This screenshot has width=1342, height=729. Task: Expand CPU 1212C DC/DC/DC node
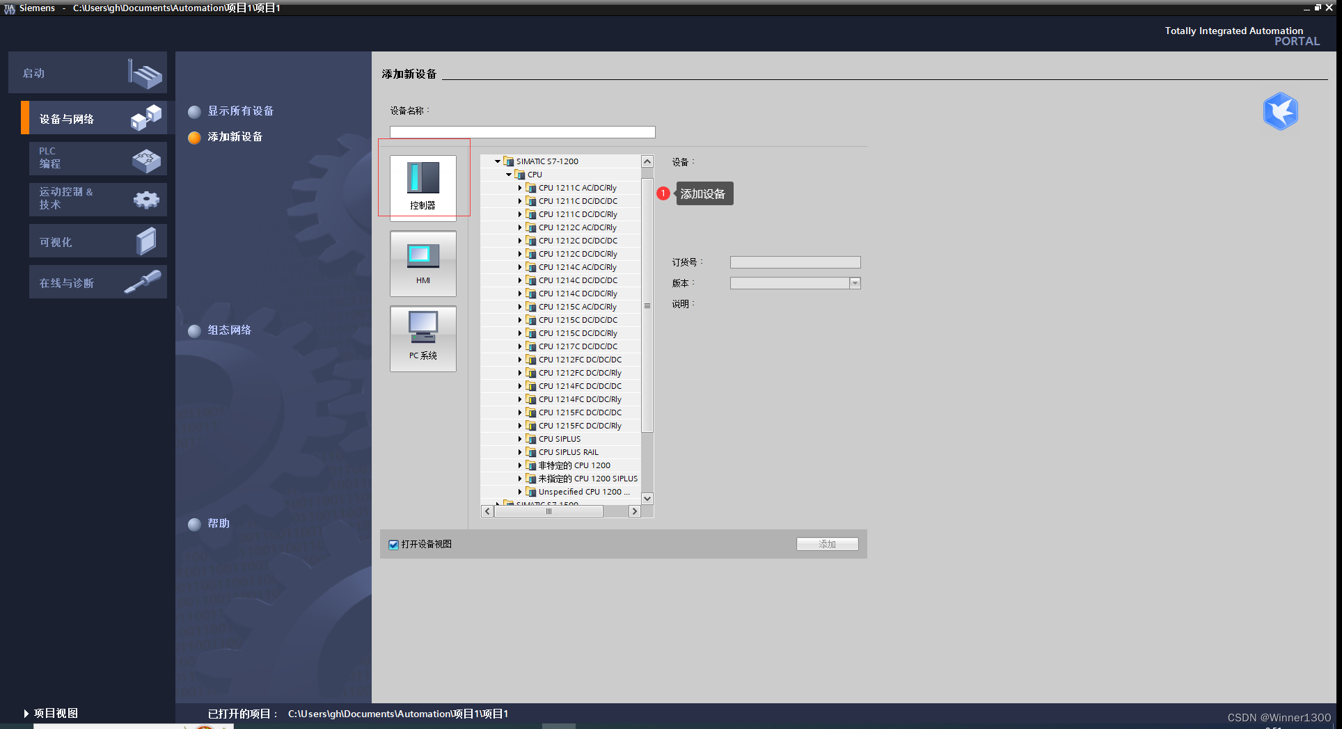click(x=520, y=241)
